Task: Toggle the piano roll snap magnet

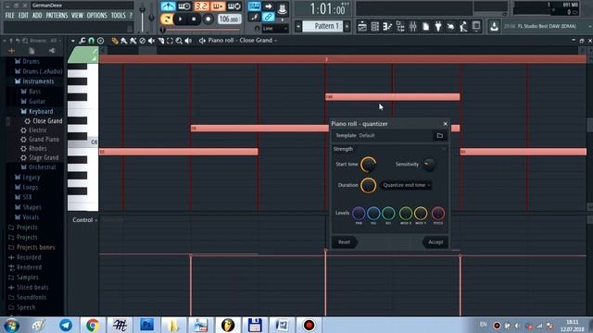Action: 91,41
